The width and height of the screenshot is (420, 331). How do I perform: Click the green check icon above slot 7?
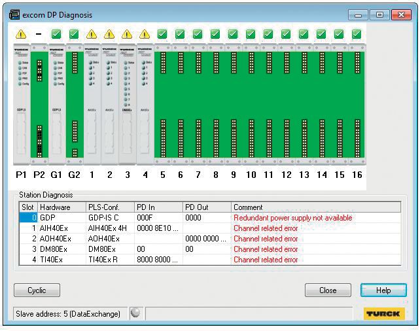tap(198, 34)
